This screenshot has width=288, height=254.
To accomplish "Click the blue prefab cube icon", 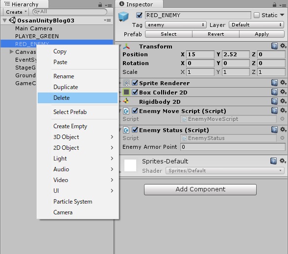I will coord(123,17).
